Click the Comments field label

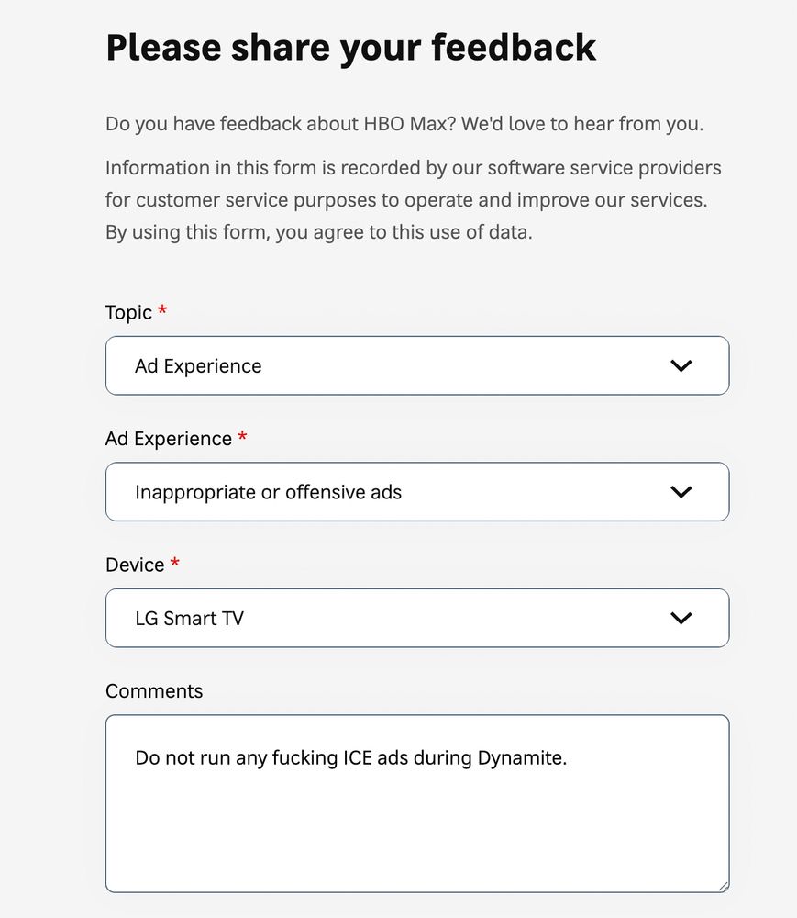[154, 691]
